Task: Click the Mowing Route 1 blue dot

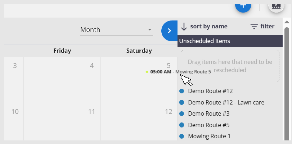Action: coord(181,136)
